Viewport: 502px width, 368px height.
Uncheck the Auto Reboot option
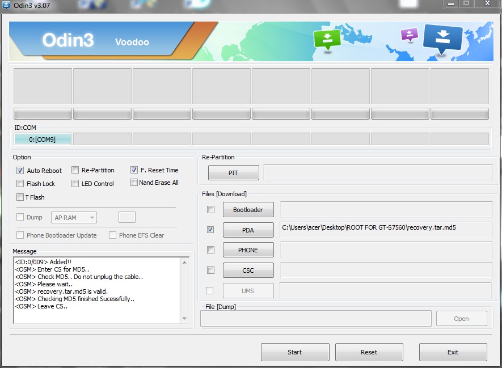point(21,171)
